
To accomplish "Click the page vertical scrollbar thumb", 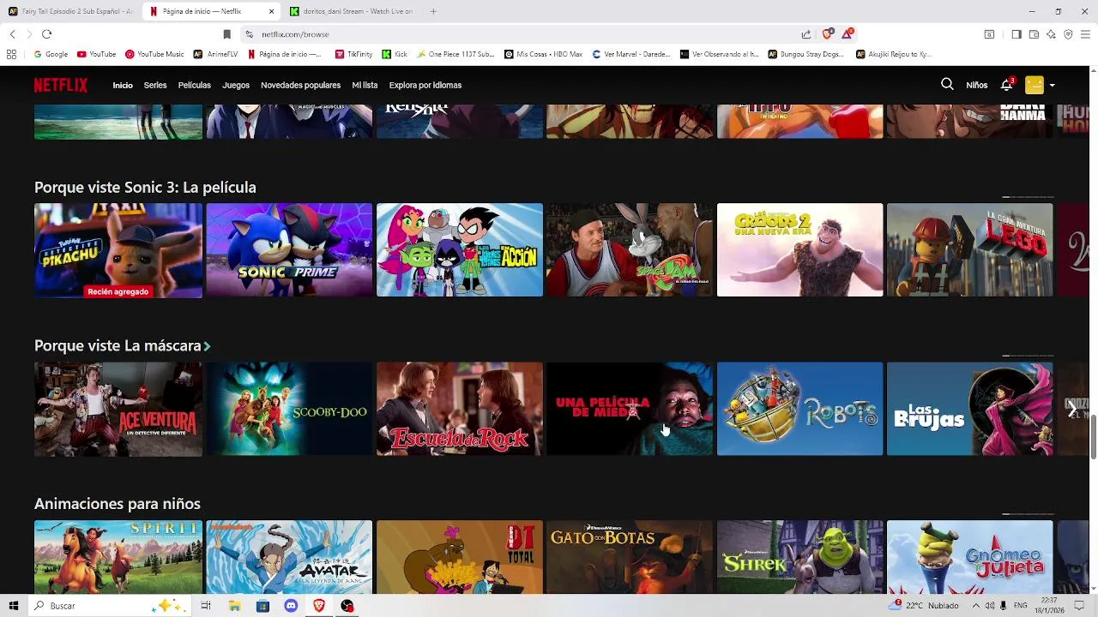I will pos(1093,437).
